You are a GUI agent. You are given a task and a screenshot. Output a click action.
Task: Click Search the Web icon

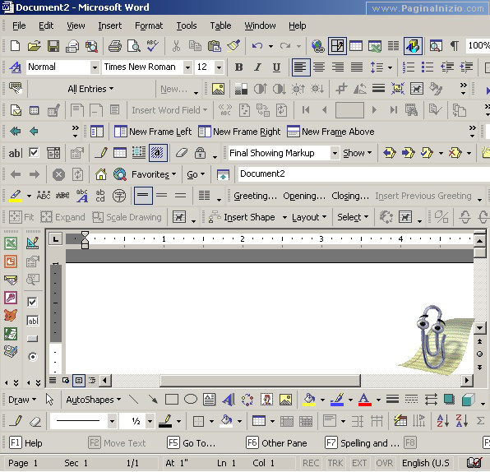point(120,174)
